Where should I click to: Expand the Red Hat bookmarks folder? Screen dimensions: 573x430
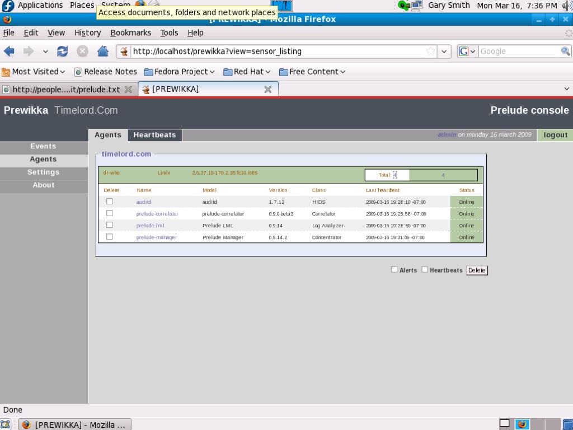click(247, 72)
